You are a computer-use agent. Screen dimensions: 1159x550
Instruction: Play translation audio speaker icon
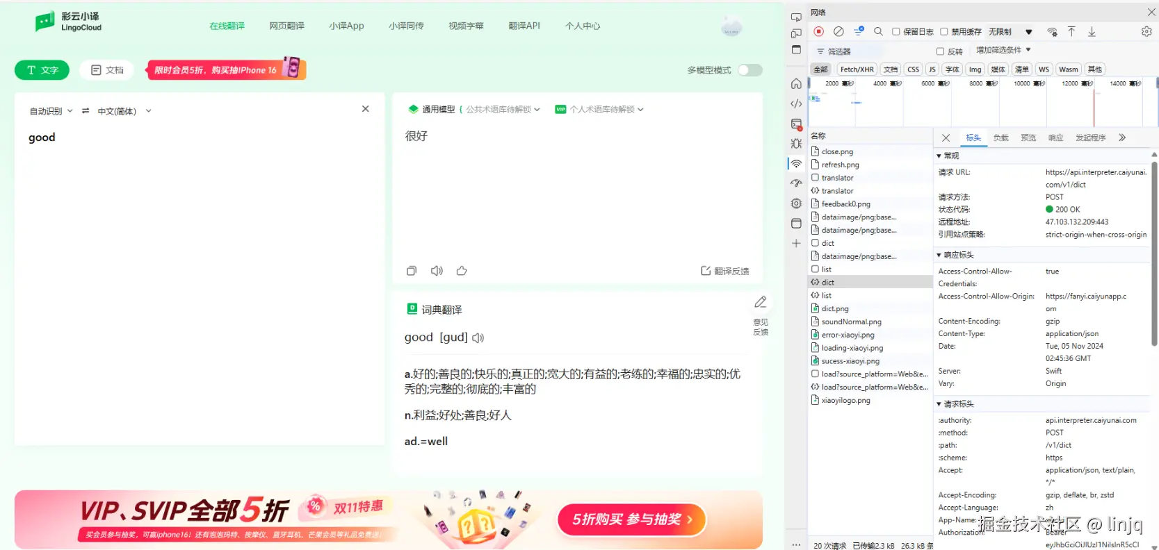point(437,271)
